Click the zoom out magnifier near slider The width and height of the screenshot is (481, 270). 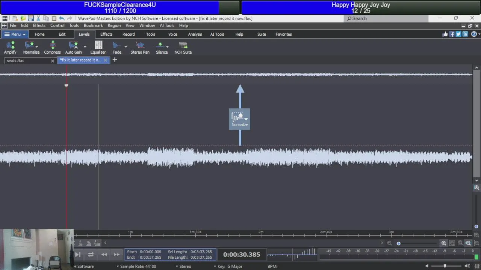(x=389, y=243)
